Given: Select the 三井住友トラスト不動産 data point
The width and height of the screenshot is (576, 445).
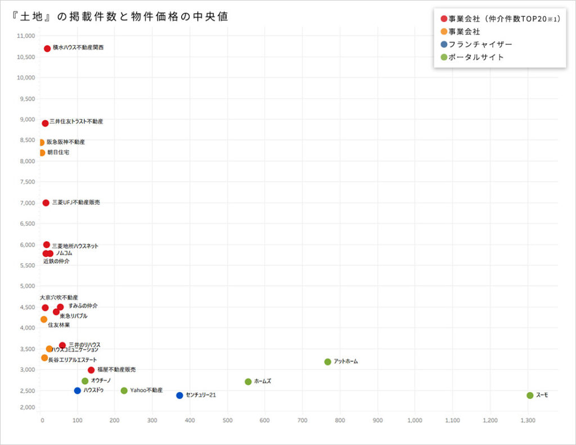Looking at the screenshot, I should coord(45,123).
